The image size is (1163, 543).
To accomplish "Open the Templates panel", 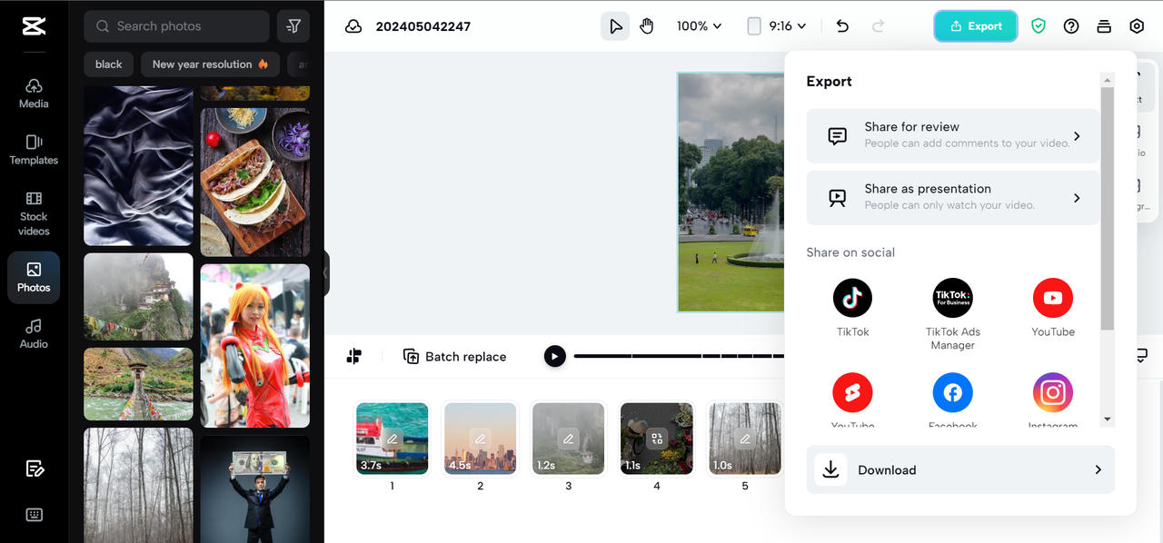I will tap(34, 149).
